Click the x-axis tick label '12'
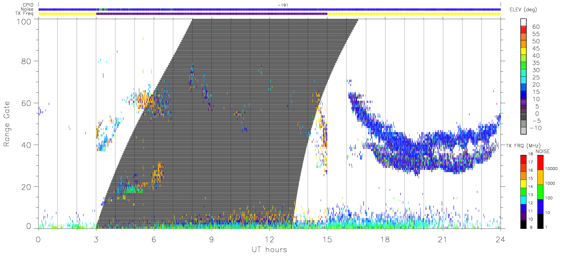 pyautogui.click(x=269, y=238)
